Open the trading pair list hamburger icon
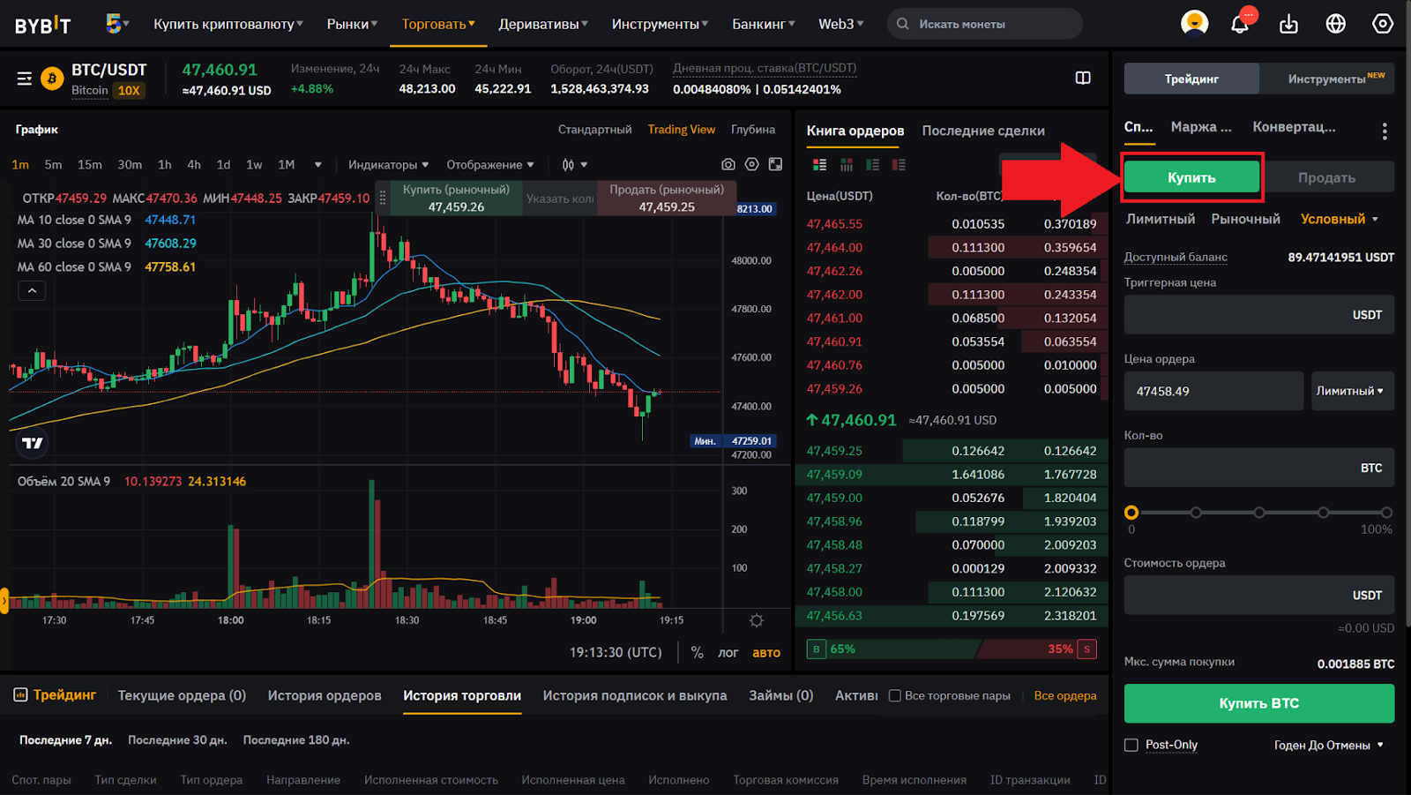The height and width of the screenshot is (795, 1411). tap(25, 79)
